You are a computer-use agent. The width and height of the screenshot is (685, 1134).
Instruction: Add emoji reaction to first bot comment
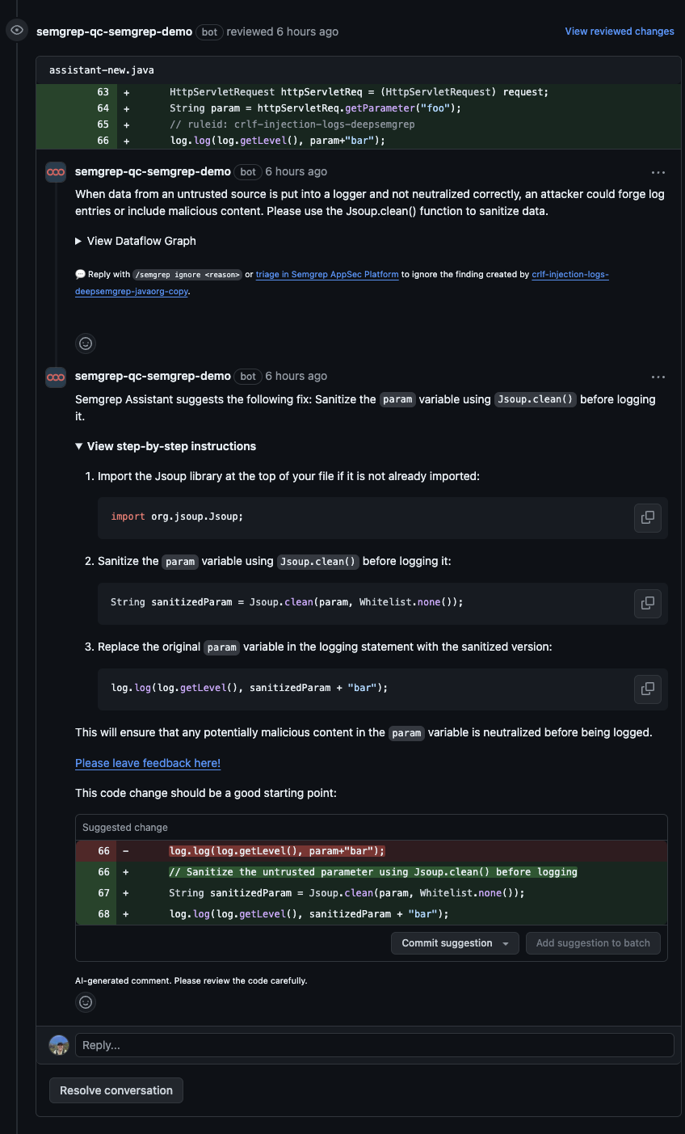point(86,344)
